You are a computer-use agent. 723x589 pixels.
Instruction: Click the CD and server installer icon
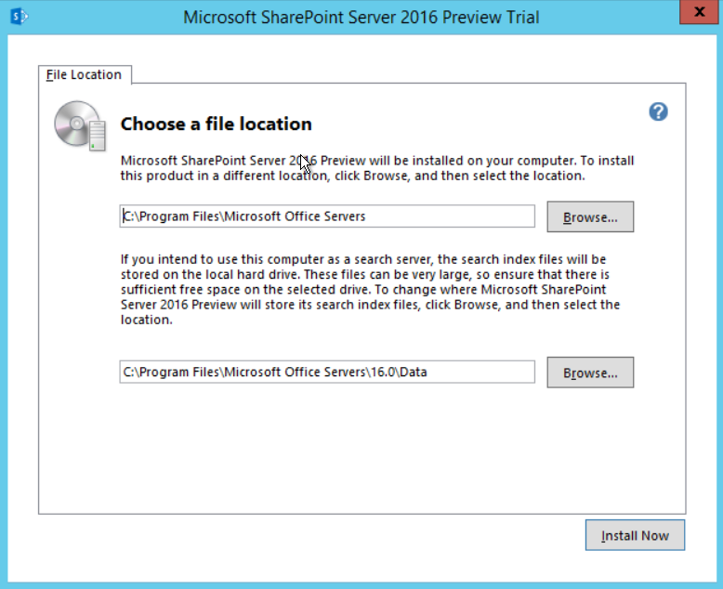coord(80,125)
